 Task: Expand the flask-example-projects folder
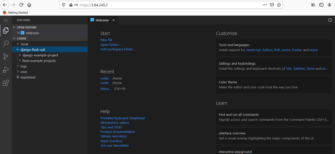point(50,61)
